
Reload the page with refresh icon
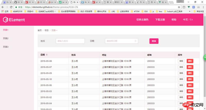(x=11, y=7)
